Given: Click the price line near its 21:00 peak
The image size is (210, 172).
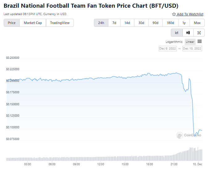Looking at the screenshot, I should 176,73.
